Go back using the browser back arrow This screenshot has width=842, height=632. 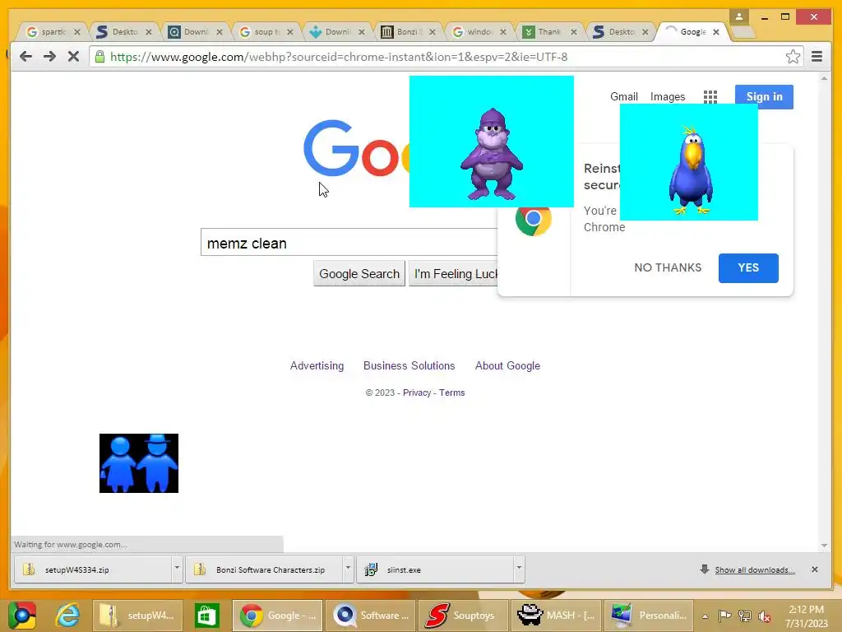pyautogui.click(x=25, y=57)
